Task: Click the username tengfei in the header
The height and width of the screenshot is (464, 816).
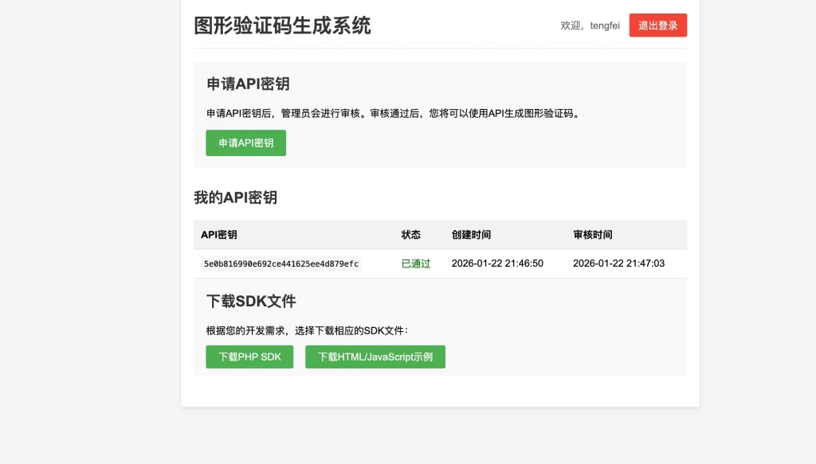Action: pos(605,25)
